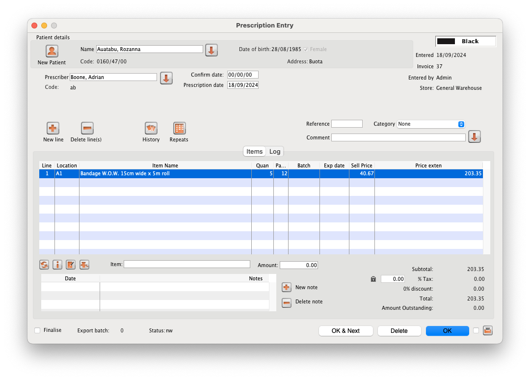Click the printer icon at bottom right
Screen dimensions: 530x380
(x=487, y=331)
